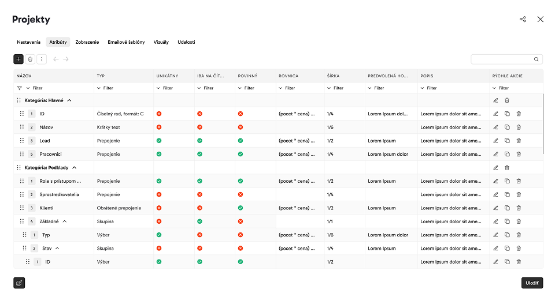The height and width of the screenshot is (297, 555).
Task: Click the plus button to add attribute
Action: click(x=18, y=59)
